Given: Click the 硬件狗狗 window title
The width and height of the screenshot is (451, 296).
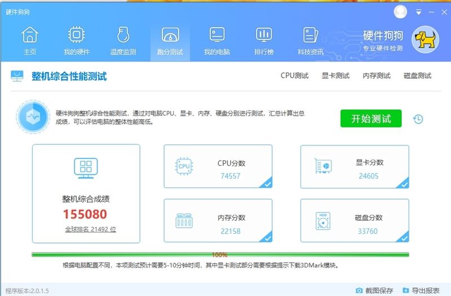Looking at the screenshot, I should (17, 12).
